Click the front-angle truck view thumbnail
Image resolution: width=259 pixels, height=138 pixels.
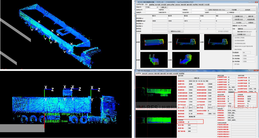[154, 60]
